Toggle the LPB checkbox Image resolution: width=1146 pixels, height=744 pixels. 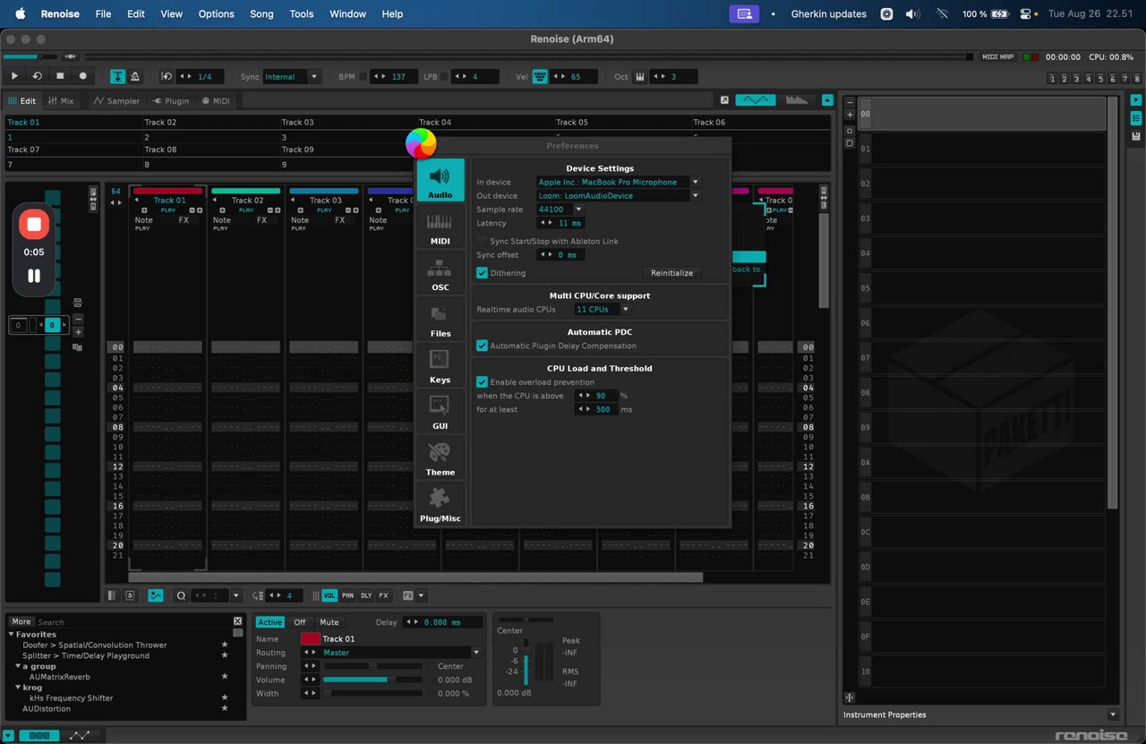pos(444,77)
